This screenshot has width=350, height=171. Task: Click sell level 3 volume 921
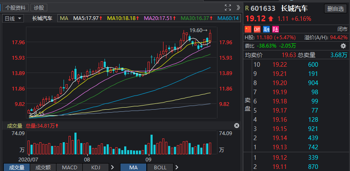click(x=313, y=129)
